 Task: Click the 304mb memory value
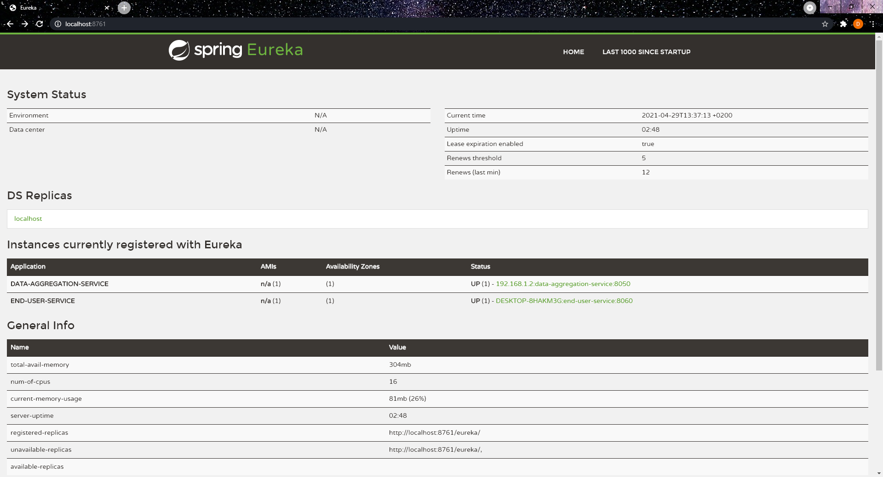click(400, 365)
